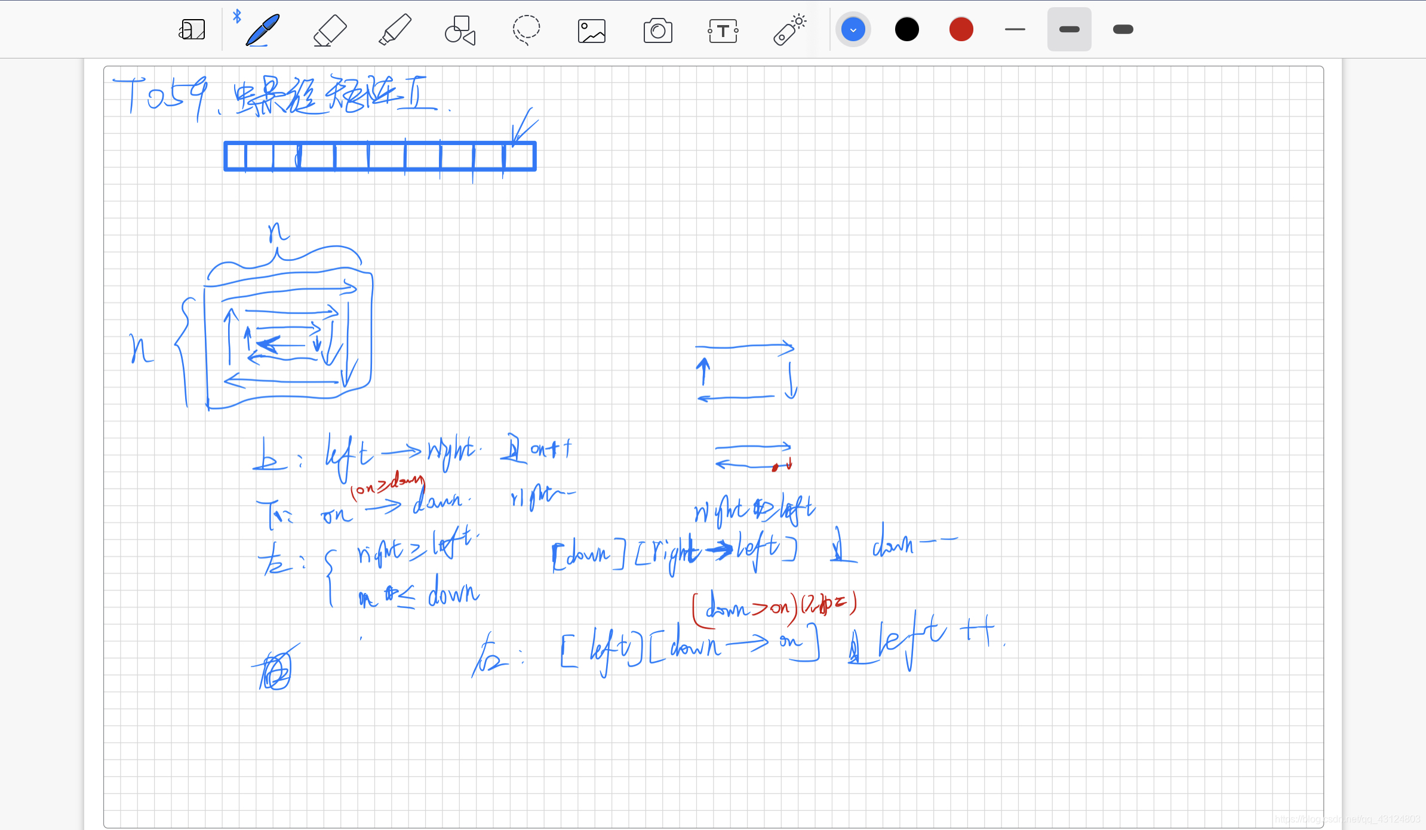
Task: Click the Image insert tool
Action: (x=592, y=30)
